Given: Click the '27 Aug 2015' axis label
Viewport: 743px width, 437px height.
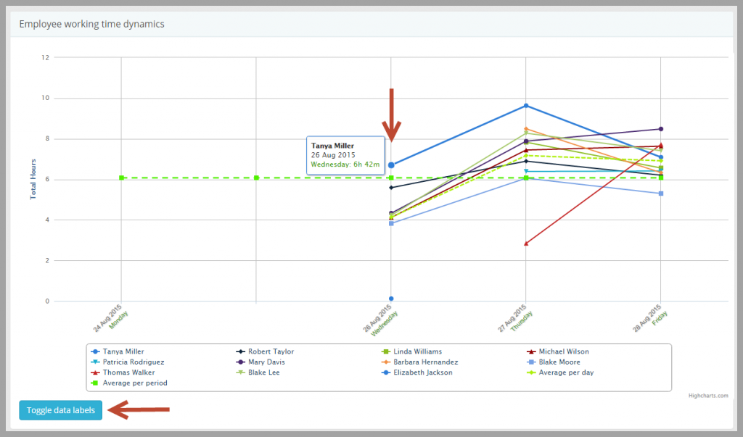Looking at the screenshot, I should (x=512, y=318).
